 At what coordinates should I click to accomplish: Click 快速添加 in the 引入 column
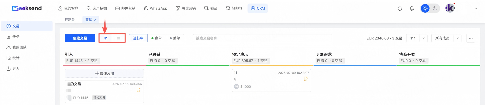(104, 73)
